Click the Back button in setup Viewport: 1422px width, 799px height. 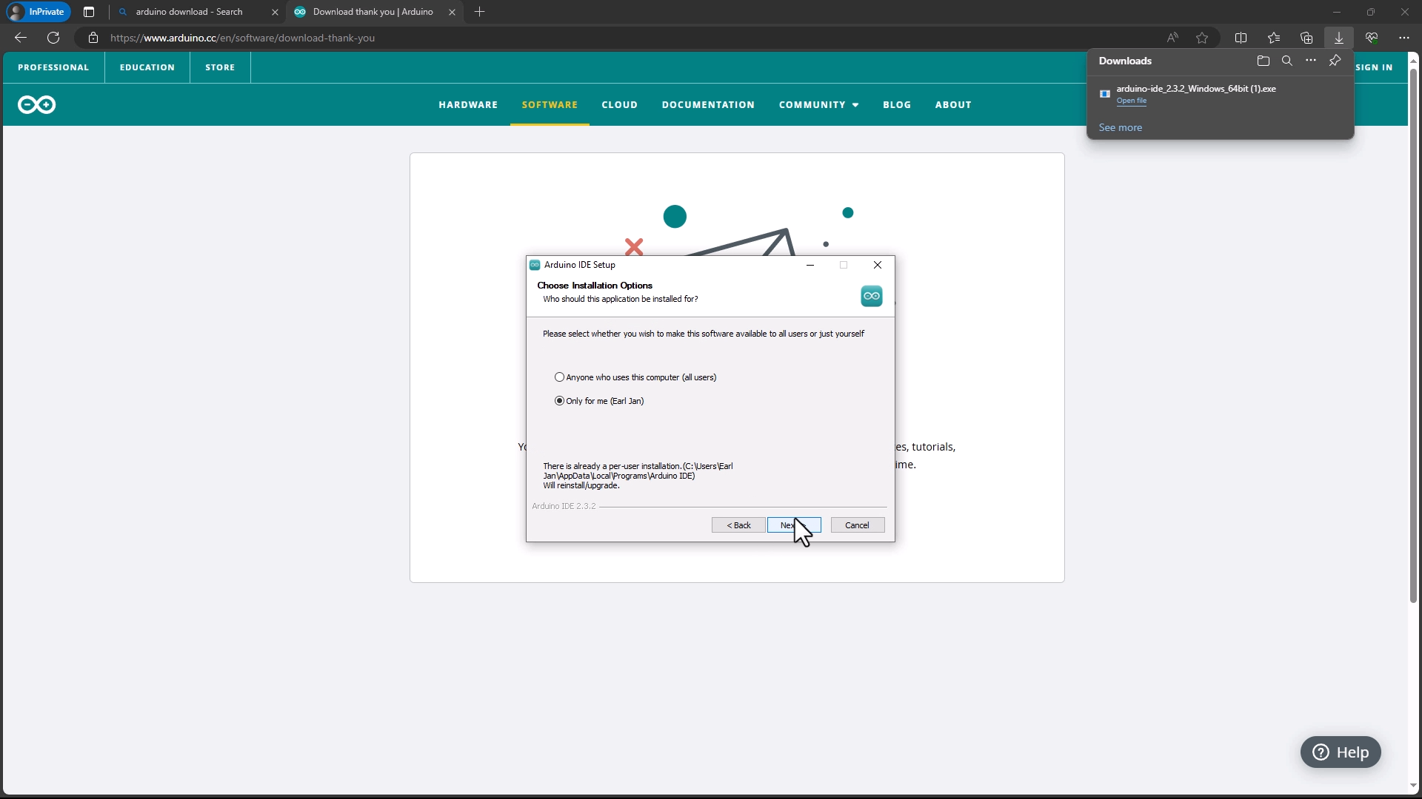[x=738, y=525]
